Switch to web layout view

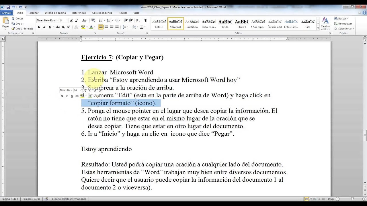tap(315, 199)
